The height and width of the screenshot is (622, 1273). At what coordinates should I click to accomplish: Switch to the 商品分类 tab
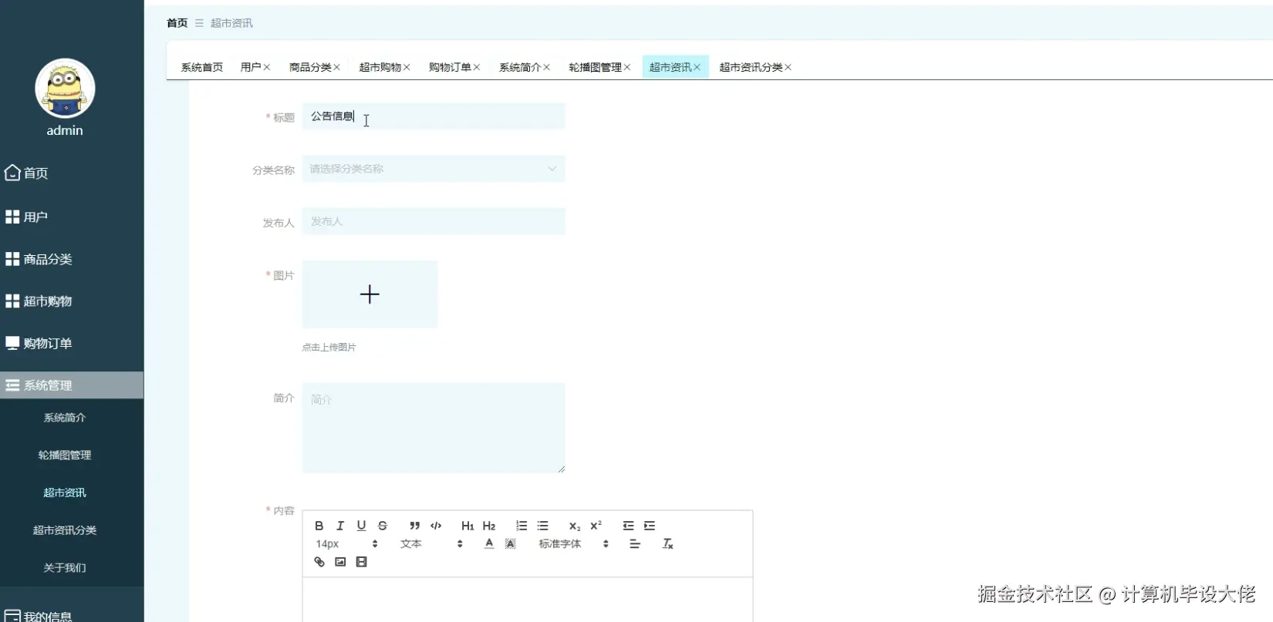(310, 67)
